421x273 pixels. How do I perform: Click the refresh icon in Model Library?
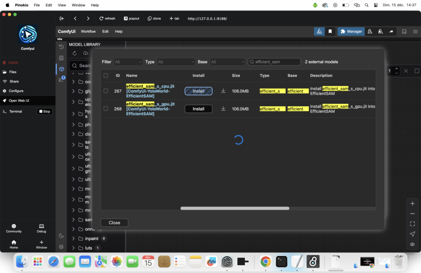point(74,53)
